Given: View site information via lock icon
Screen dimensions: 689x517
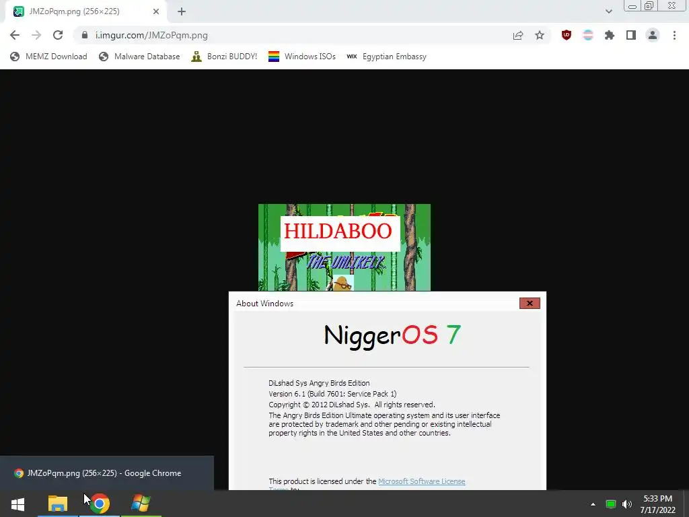Looking at the screenshot, I should (85, 35).
